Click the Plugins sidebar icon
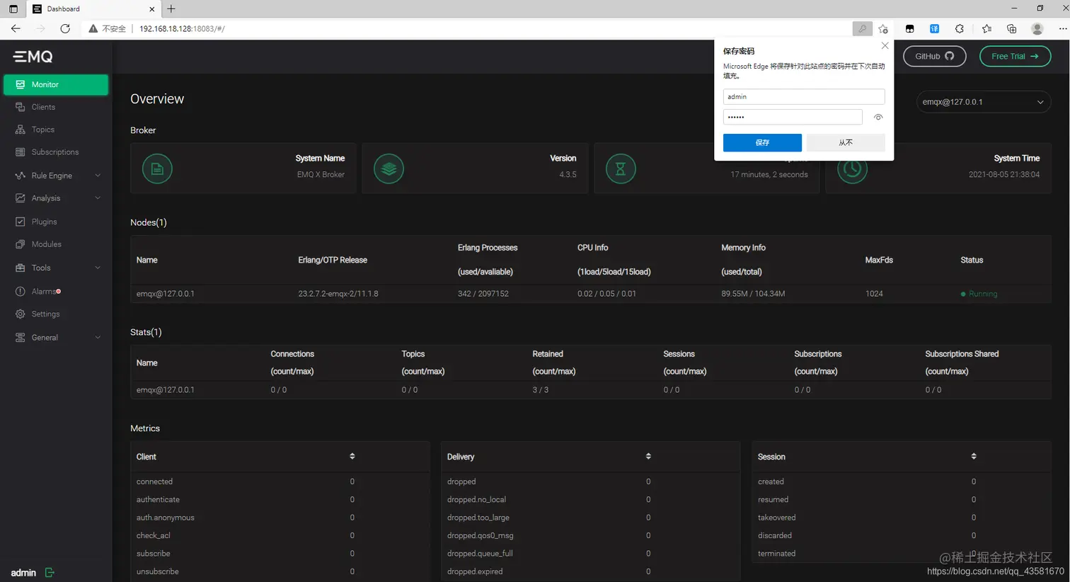Screen dimensions: 1070x582 [20, 222]
